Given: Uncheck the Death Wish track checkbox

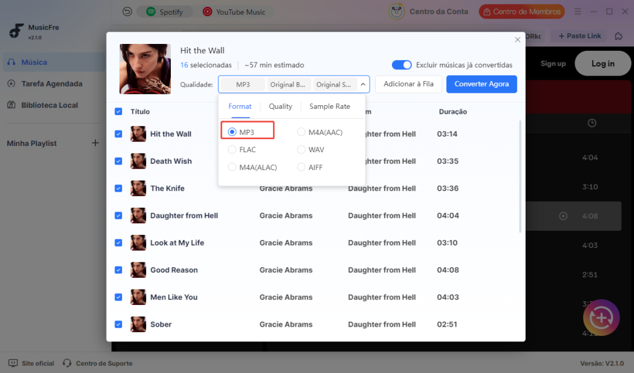Looking at the screenshot, I should coord(118,161).
